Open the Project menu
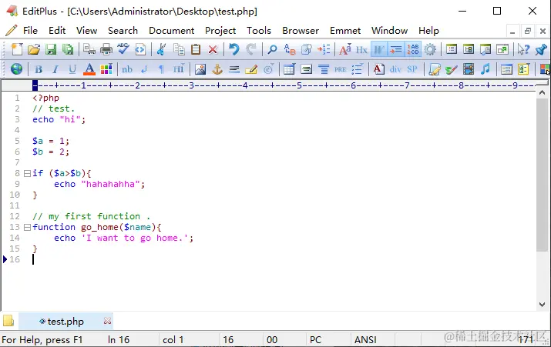The width and height of the screenshot is (551, 347). [x=220, y=31]
